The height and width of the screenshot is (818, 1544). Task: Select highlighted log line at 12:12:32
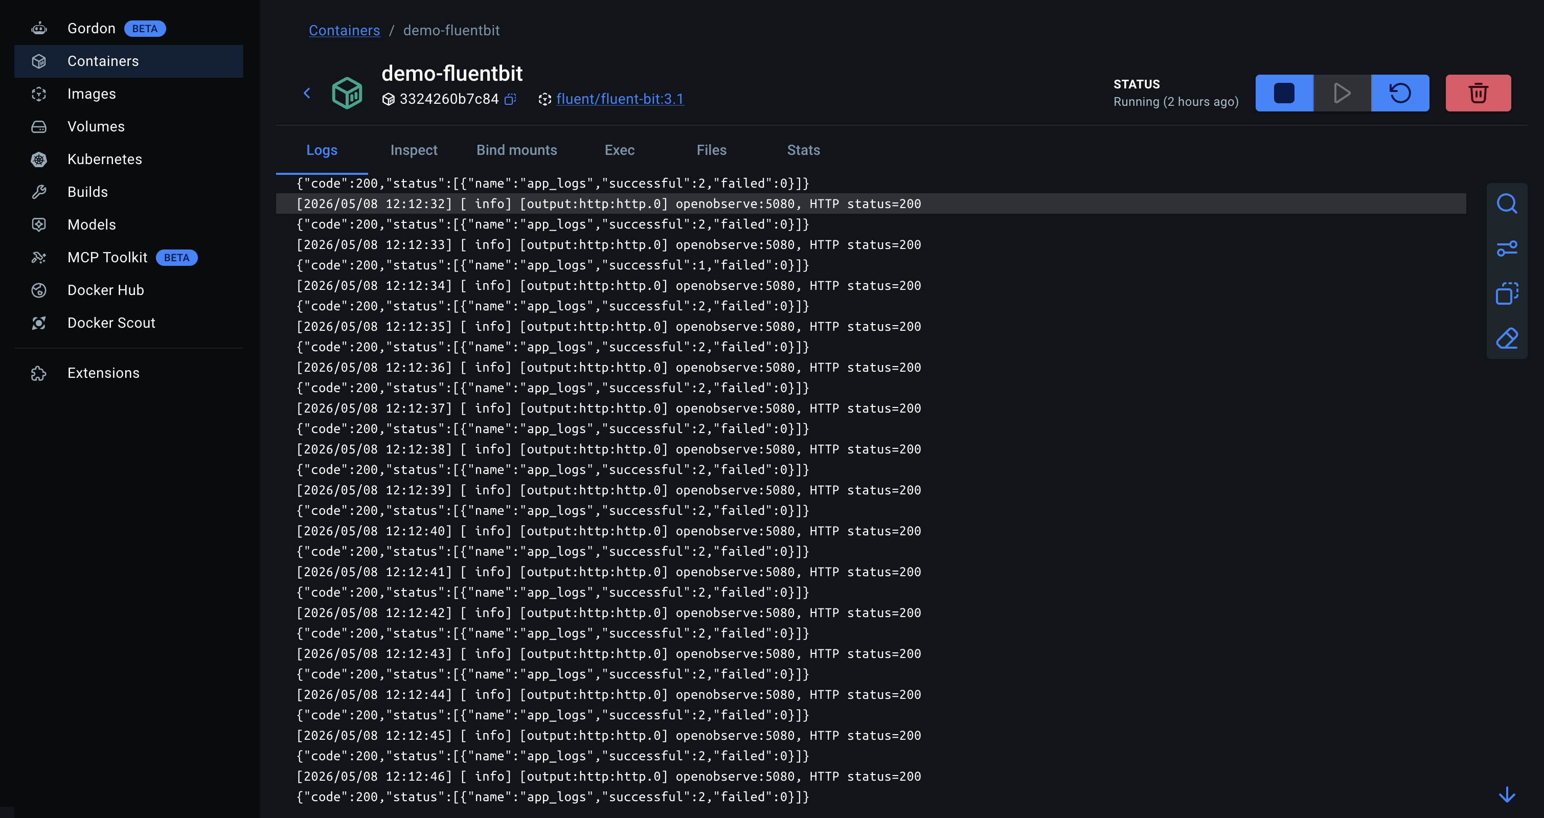[x=871, y=204]
